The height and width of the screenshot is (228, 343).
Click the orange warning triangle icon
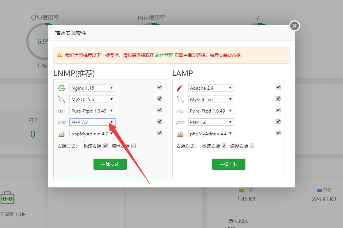(x=60, y=55)
